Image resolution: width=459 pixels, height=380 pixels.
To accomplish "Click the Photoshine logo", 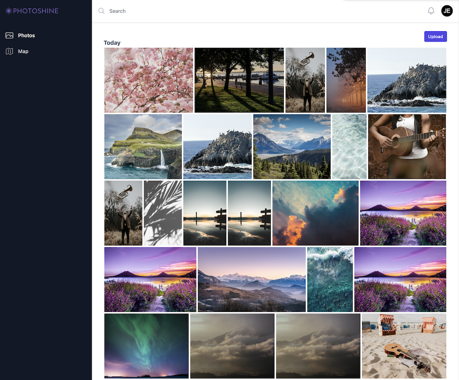I will [x=32, y=11].
